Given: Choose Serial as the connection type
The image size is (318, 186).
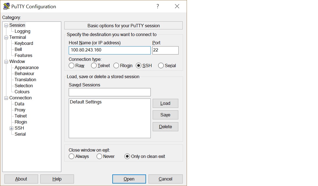Looking at the screenshot, I should point(161,65).
